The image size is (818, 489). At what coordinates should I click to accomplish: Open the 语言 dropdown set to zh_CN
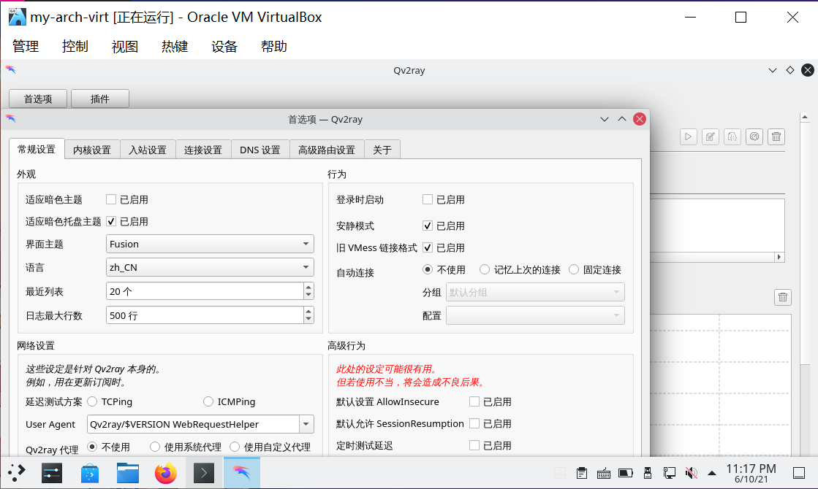210,267
